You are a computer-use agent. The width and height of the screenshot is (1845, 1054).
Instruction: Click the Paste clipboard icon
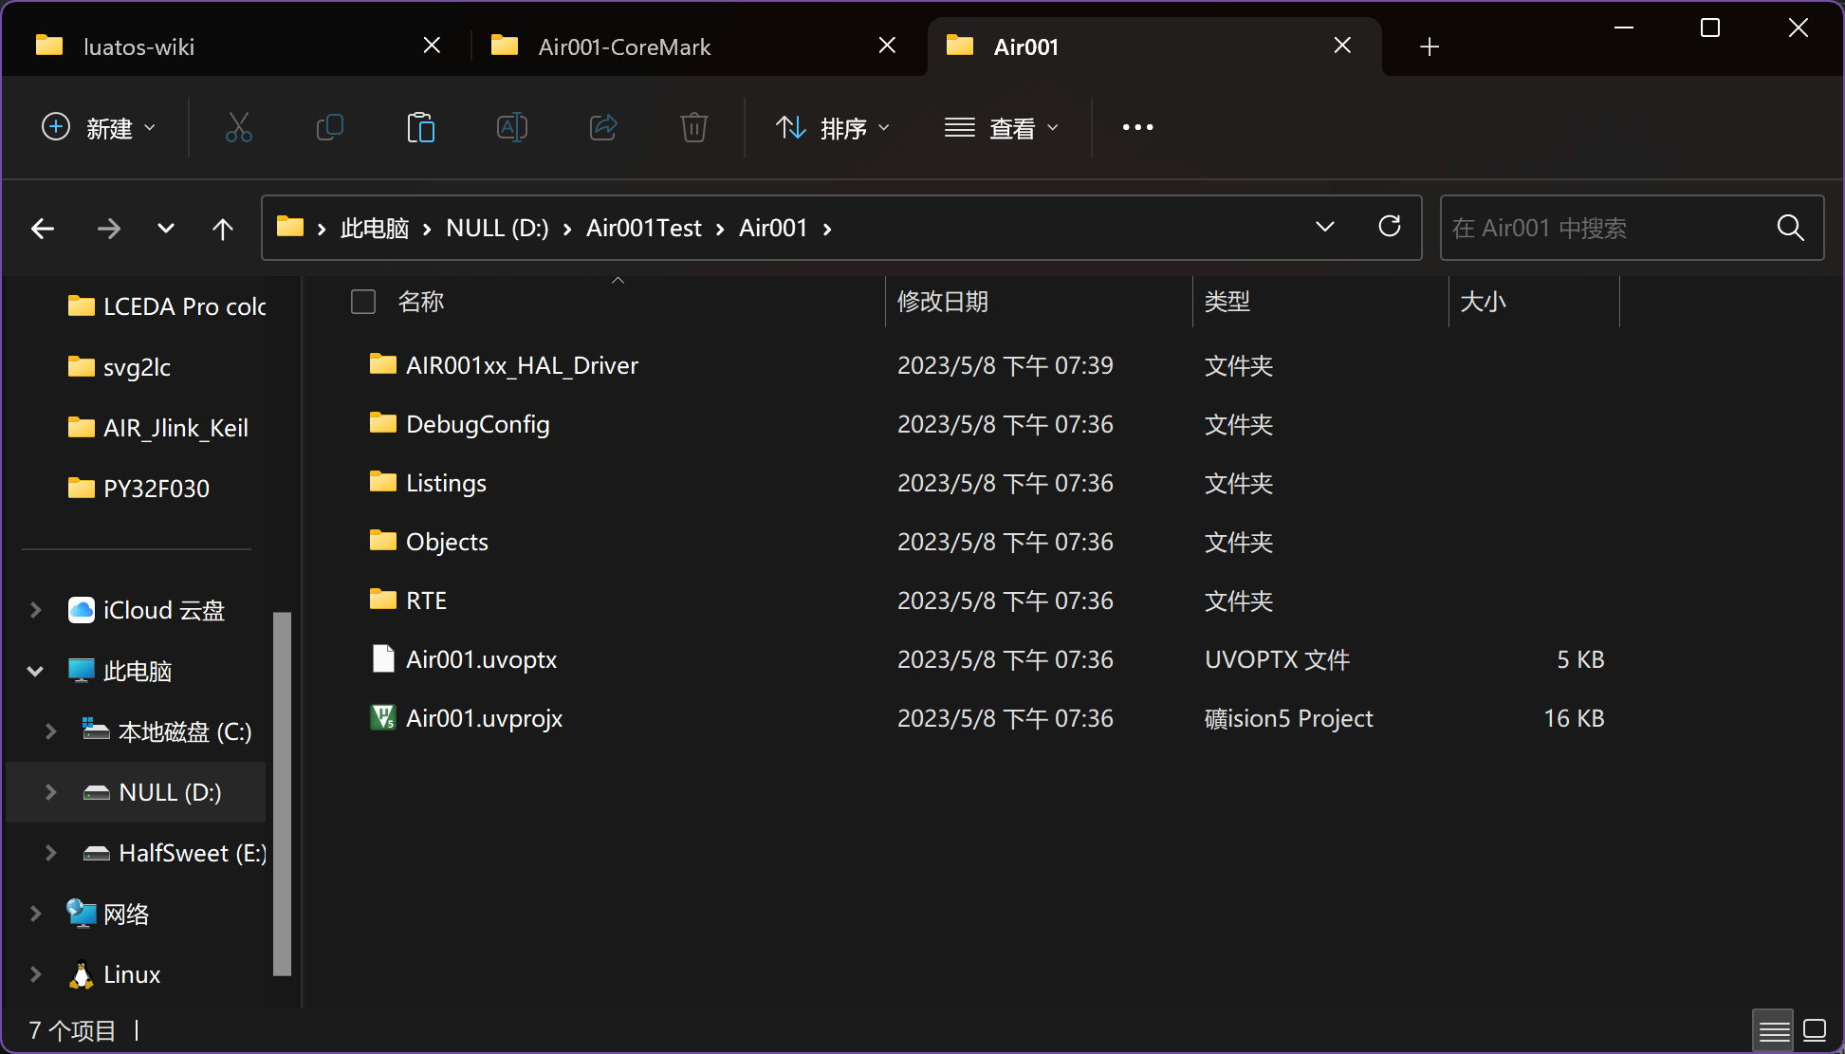click(420, 127)
